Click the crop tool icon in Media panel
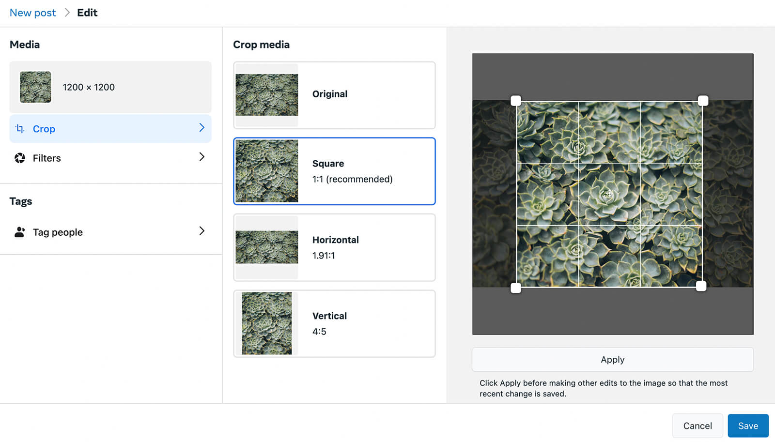Viewport: 775px width, 442px height. point(20,129)
